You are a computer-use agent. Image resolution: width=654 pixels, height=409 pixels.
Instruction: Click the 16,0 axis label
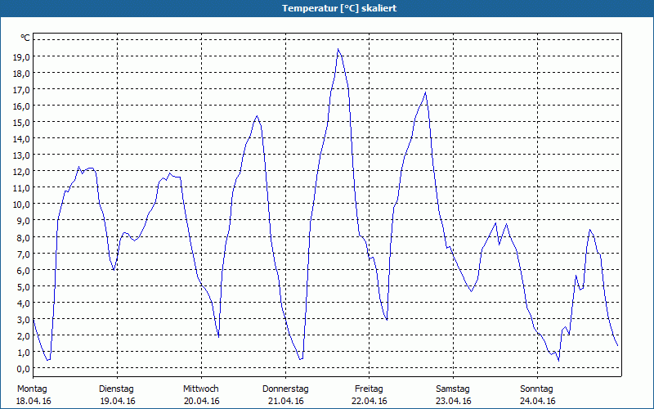click(21, 106)
